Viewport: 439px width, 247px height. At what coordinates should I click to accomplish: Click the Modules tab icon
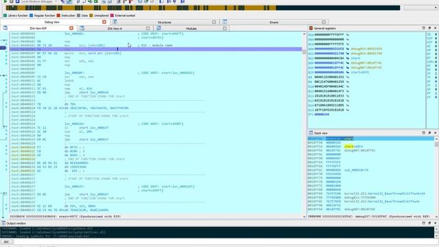coord(158,28)
